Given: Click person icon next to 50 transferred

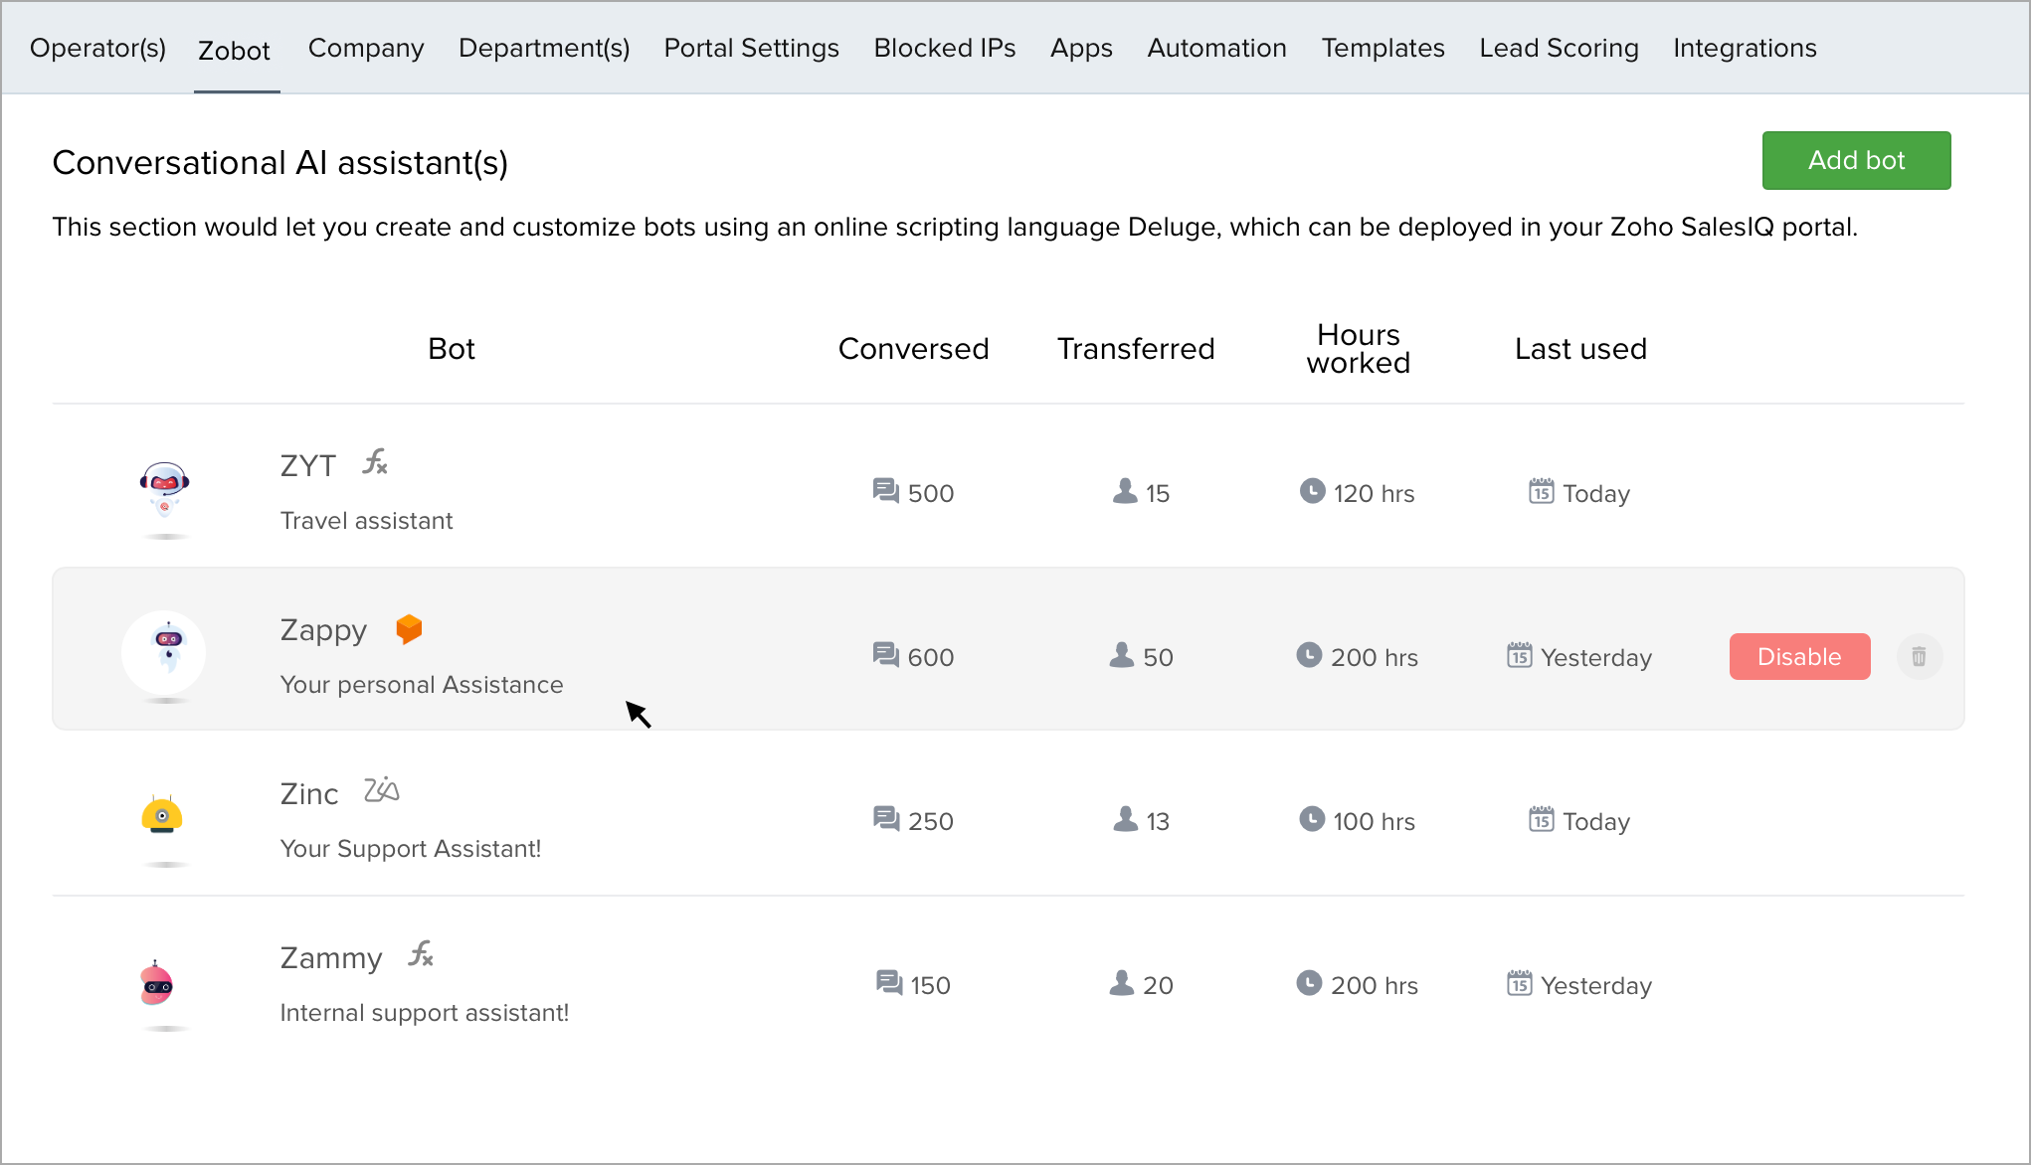Looking at the screenshot, I should (1122, 655).
